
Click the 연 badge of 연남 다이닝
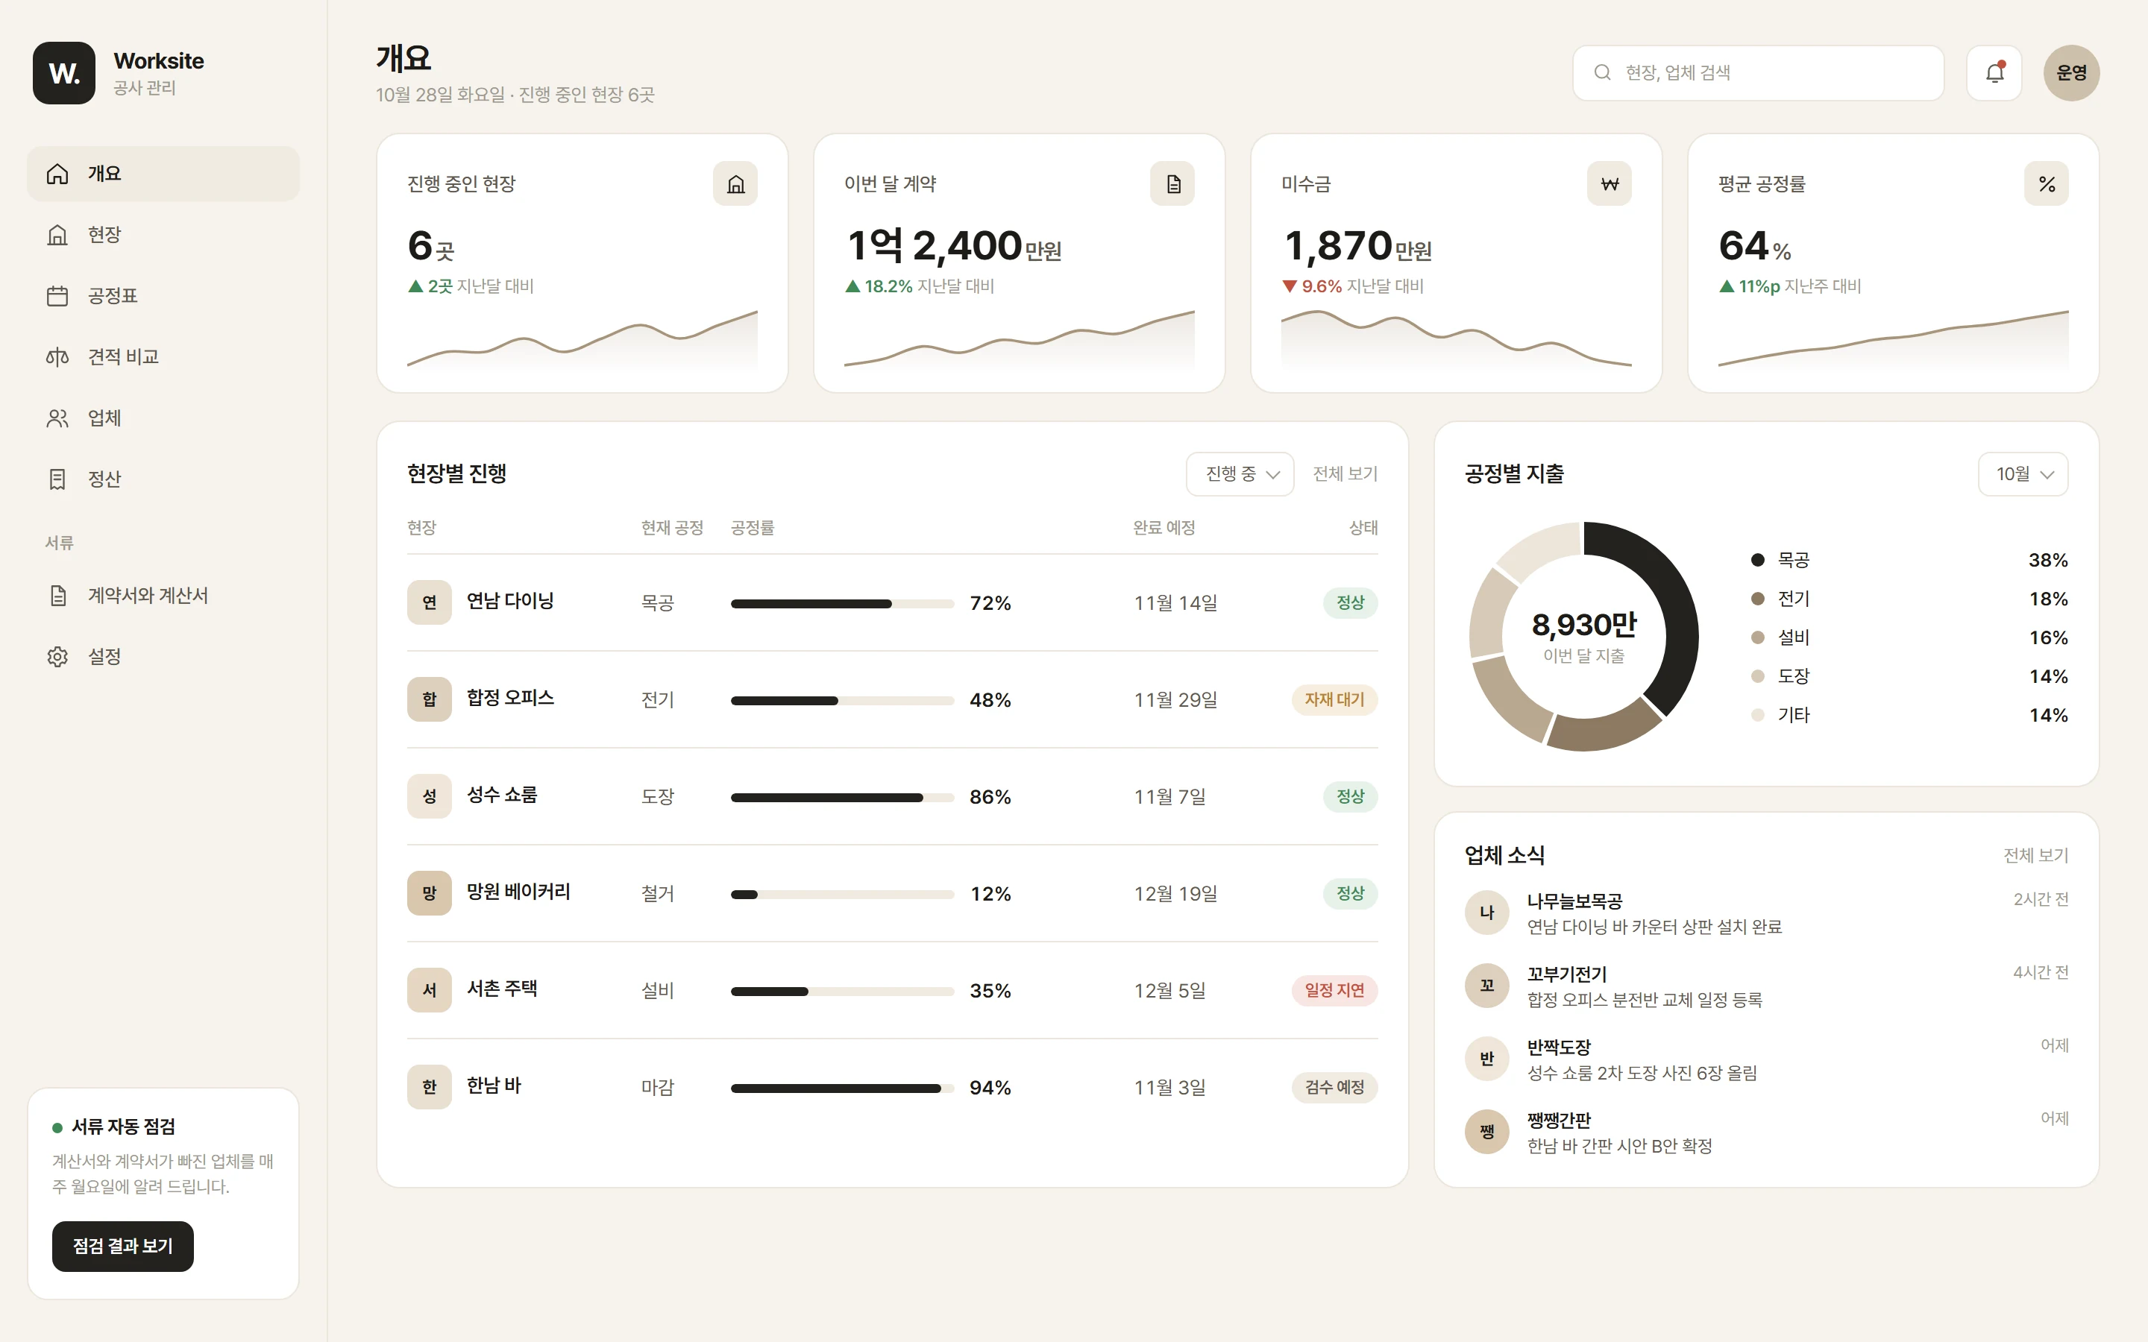[x=430, y=602]
